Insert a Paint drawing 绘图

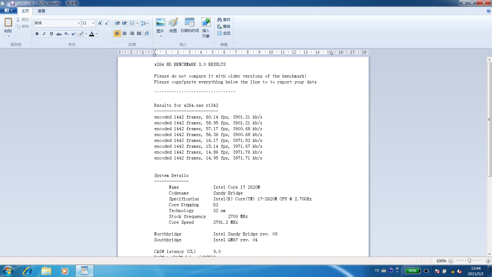click(x=173, y=25)
